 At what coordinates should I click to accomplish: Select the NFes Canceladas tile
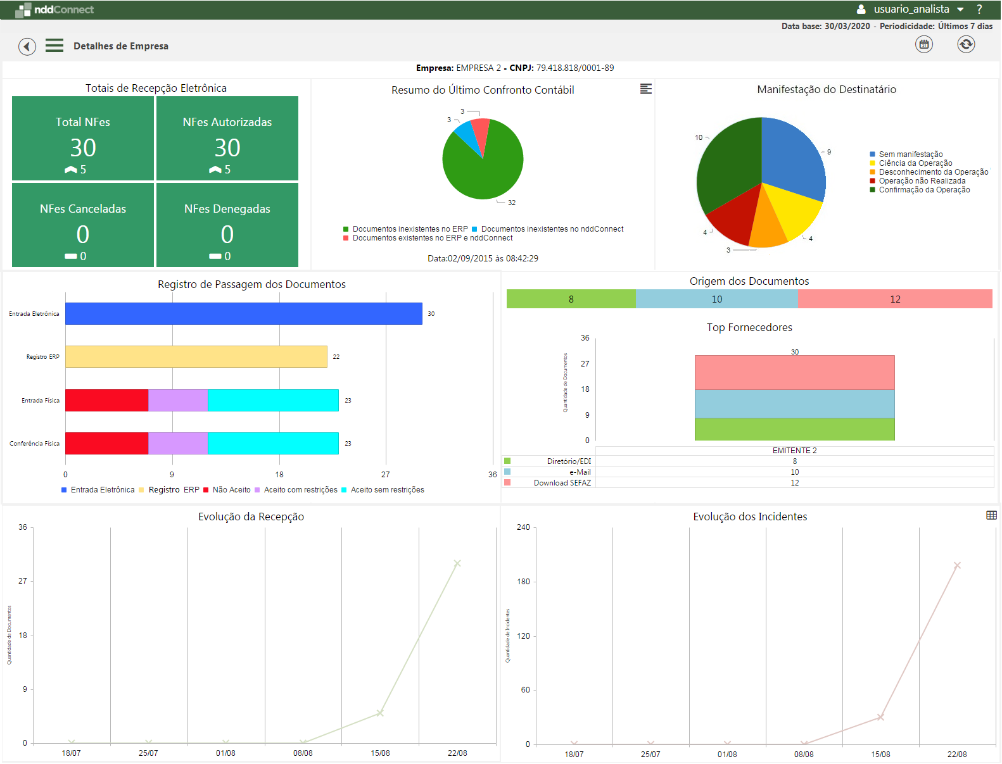83,225
